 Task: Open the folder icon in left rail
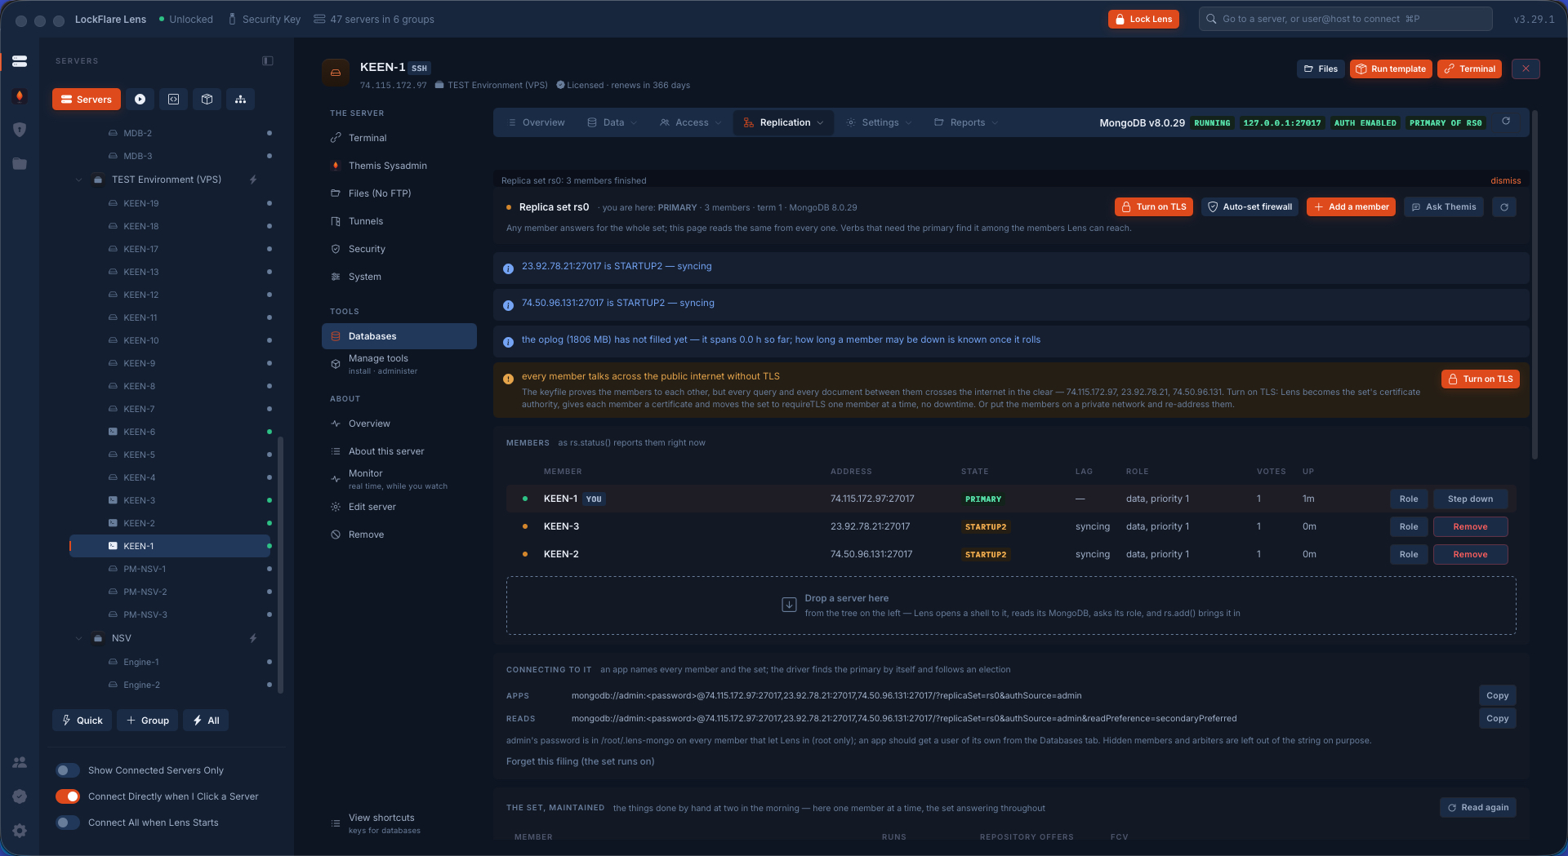[20, 164]
